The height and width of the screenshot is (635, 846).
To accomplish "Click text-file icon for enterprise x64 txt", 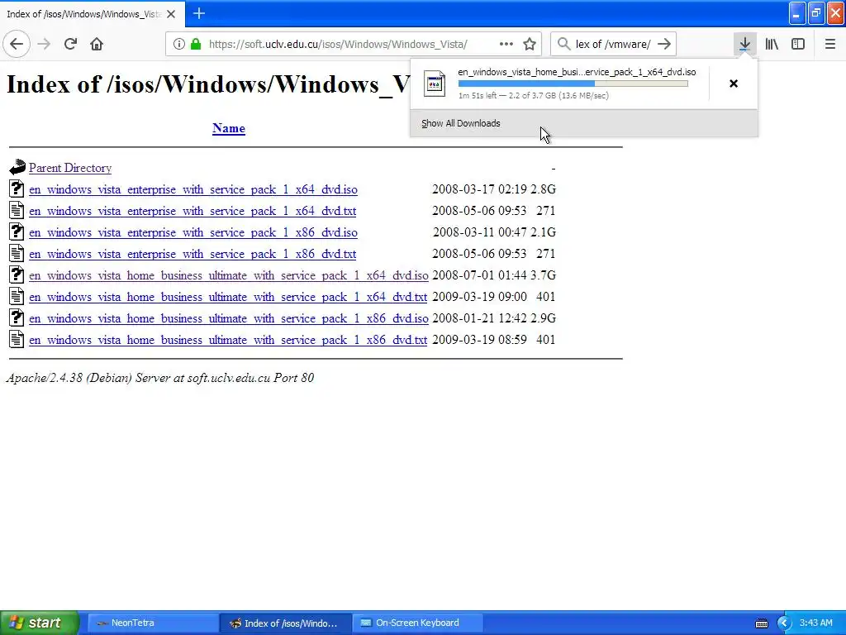I will [x=17, y=210].
